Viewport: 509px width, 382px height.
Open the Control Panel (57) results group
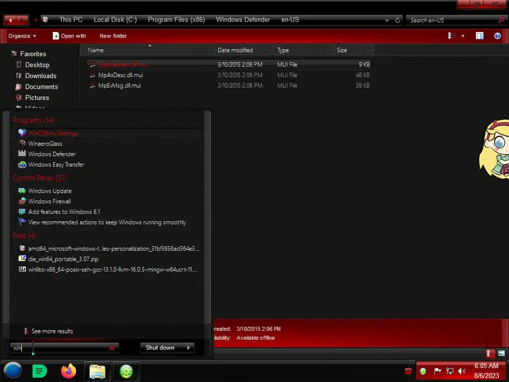[x=40, y=178]
